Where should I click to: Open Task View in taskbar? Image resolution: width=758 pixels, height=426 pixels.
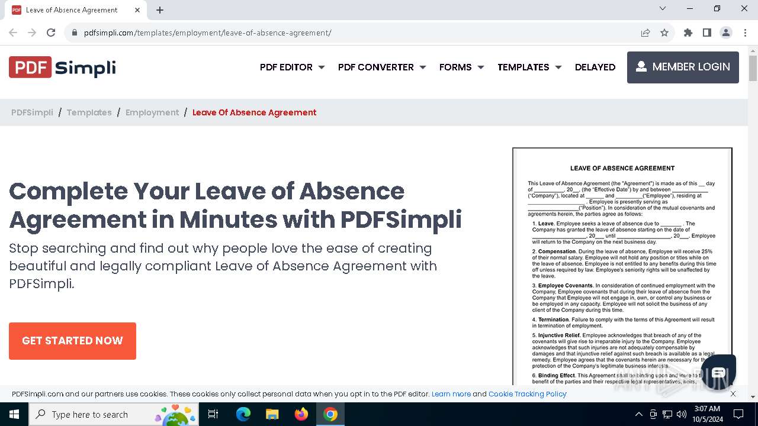213,414
